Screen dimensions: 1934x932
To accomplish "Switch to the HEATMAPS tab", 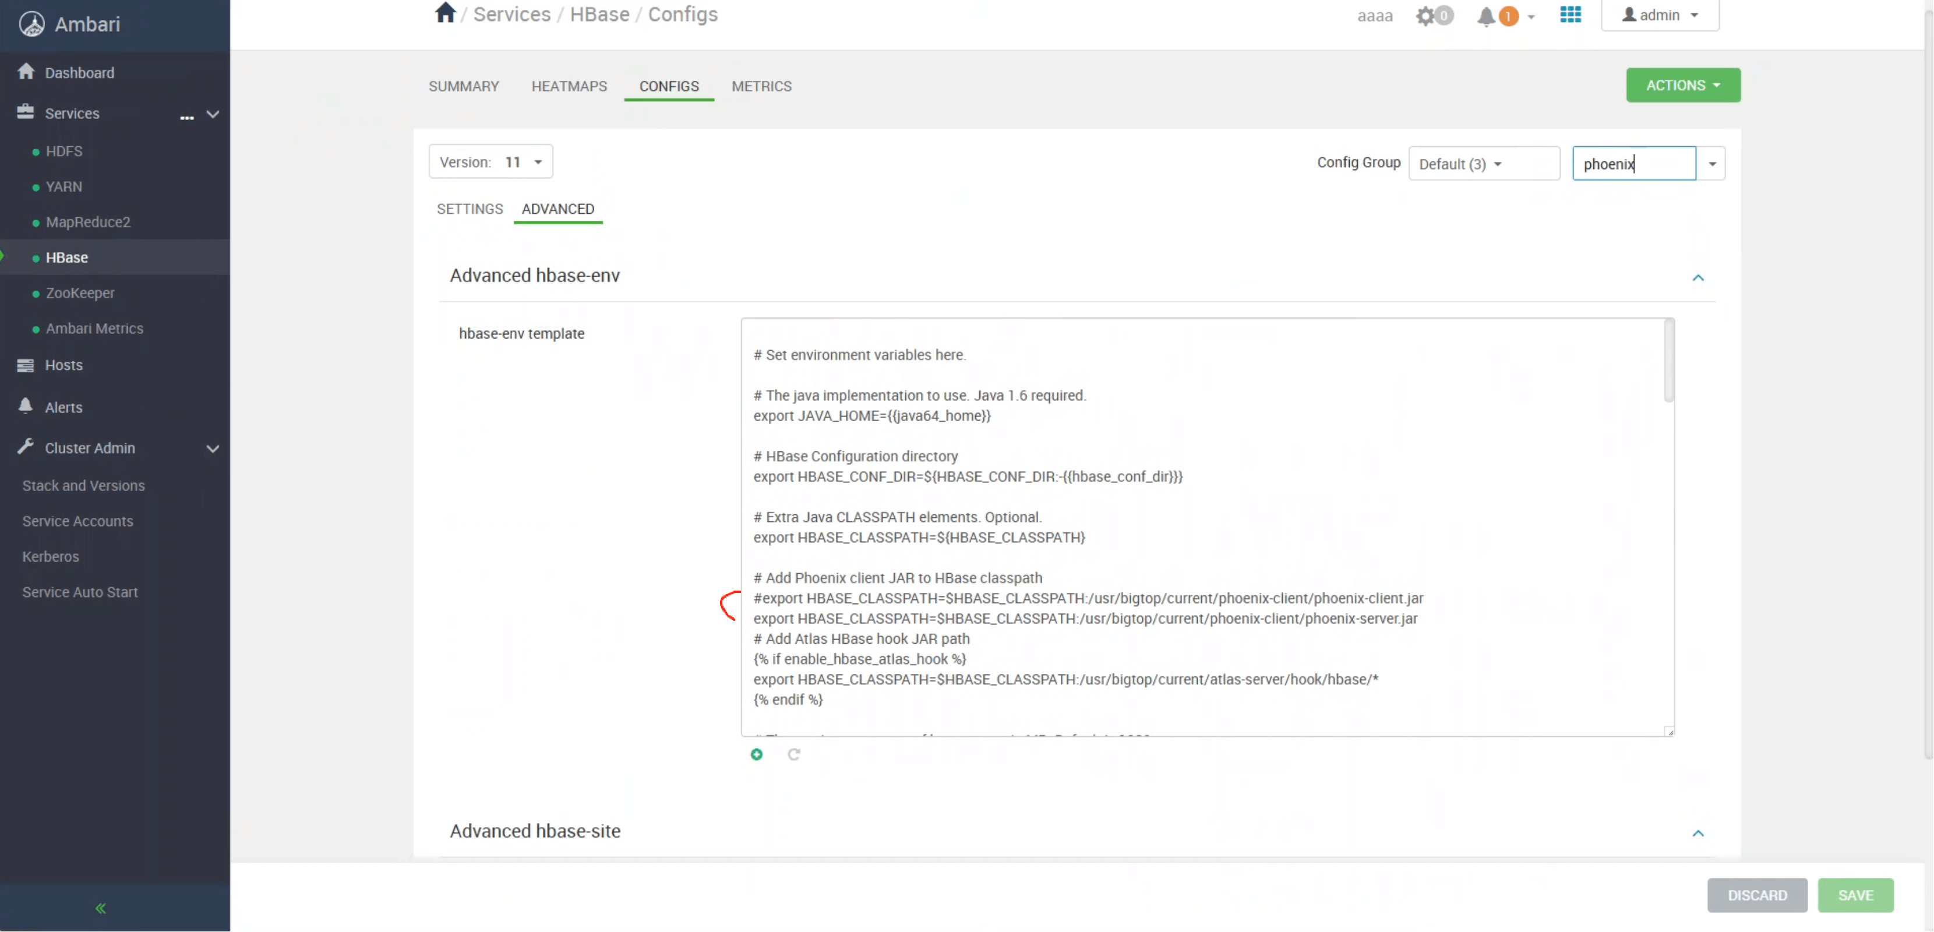I will [569, 86].
